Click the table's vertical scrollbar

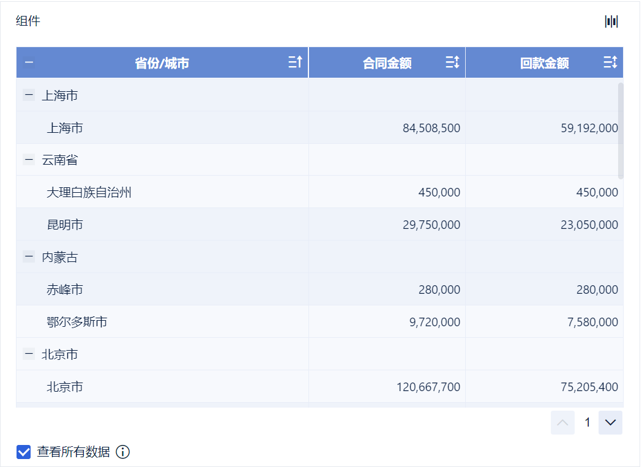coord(621,131)
